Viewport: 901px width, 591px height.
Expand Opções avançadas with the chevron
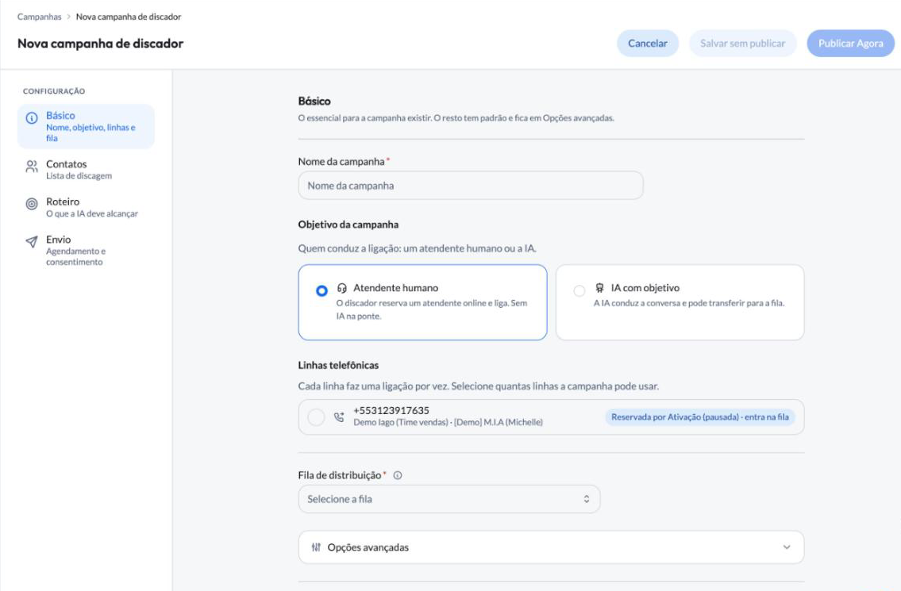(x=787, y=547)
